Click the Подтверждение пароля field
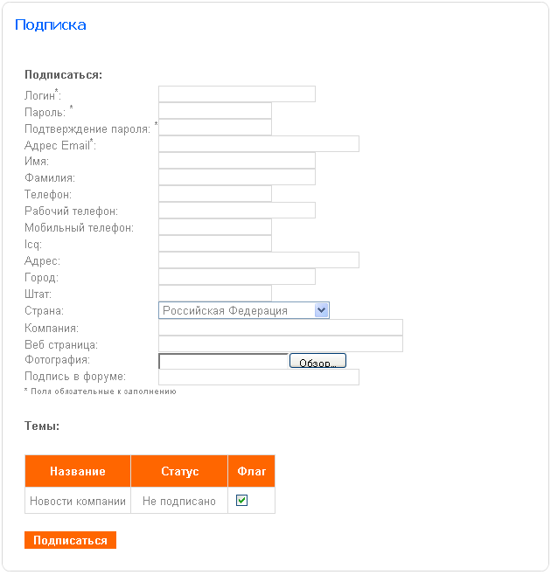The image size is (551, 575). pyautogui.click(x=214, y=128)
